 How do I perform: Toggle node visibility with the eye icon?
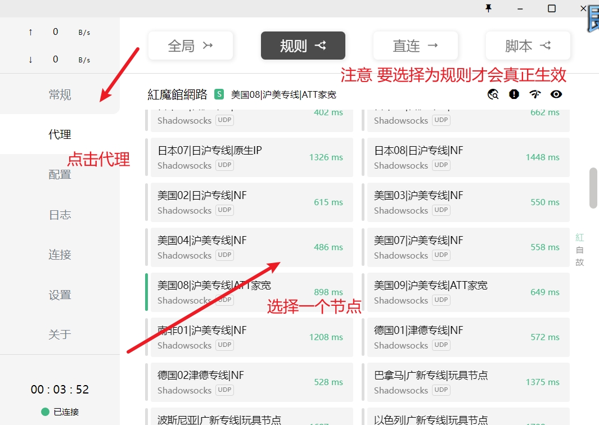click(x=556, y=94)
